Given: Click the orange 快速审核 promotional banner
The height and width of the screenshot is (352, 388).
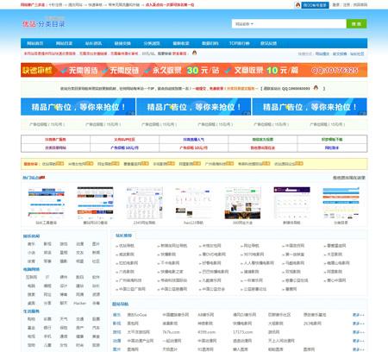Looking at the screenshot, I should pyautogui.click(x=194, y=70).
